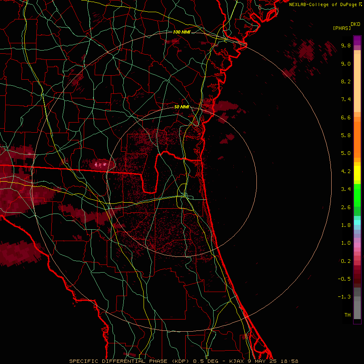Screen dimensions: 364x364
Task: Pick the yellow segment of the color bar
Action: coord(357,173)
